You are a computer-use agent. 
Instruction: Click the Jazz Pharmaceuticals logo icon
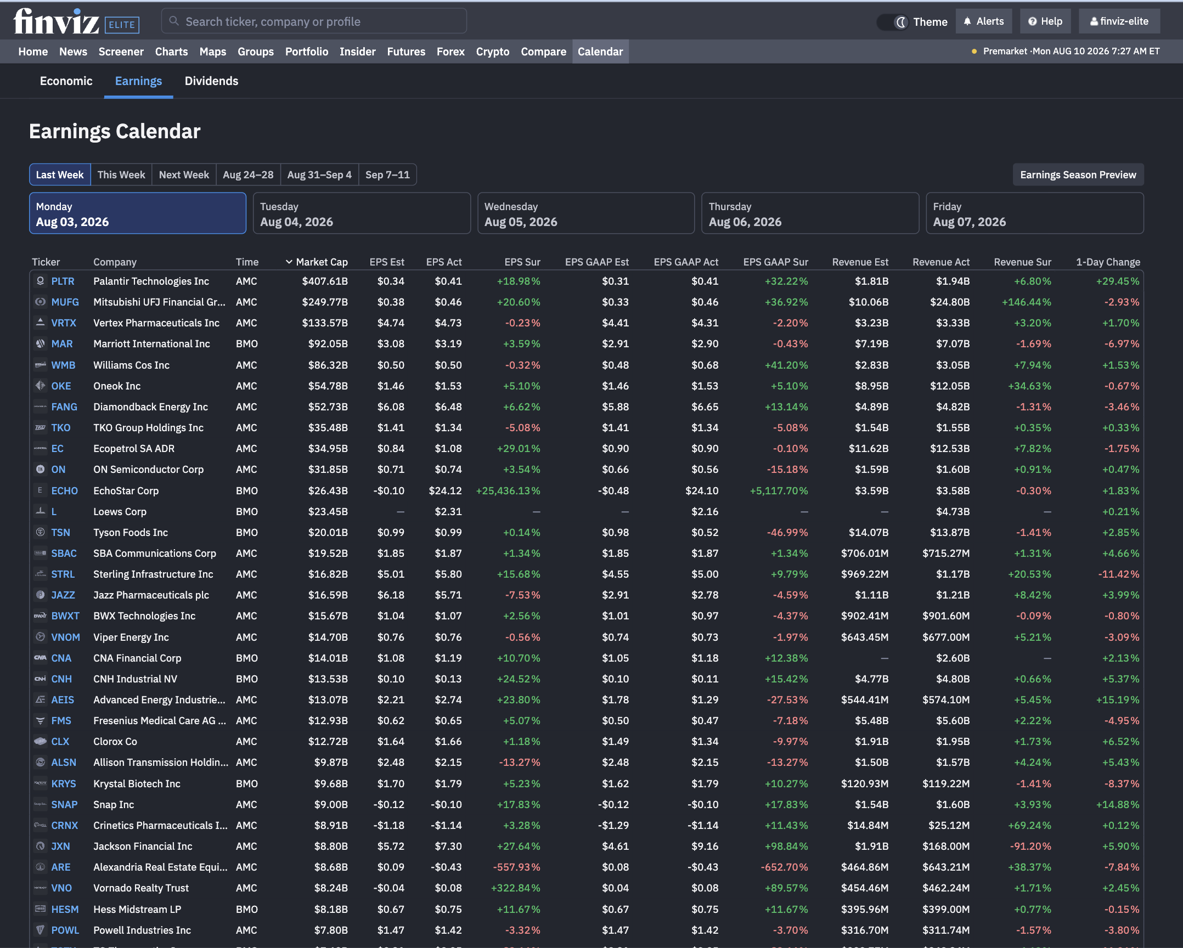tap(40, 595)
